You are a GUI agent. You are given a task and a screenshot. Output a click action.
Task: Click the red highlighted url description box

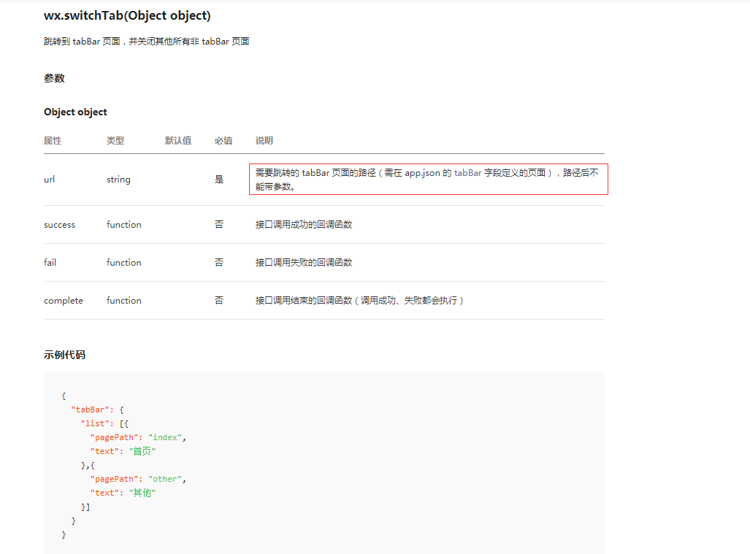pos(427,179)
